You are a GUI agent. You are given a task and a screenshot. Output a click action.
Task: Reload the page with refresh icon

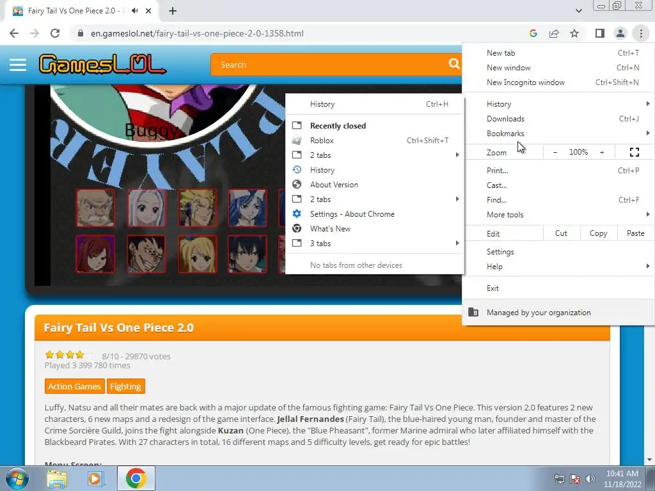[x=55, y=33]
